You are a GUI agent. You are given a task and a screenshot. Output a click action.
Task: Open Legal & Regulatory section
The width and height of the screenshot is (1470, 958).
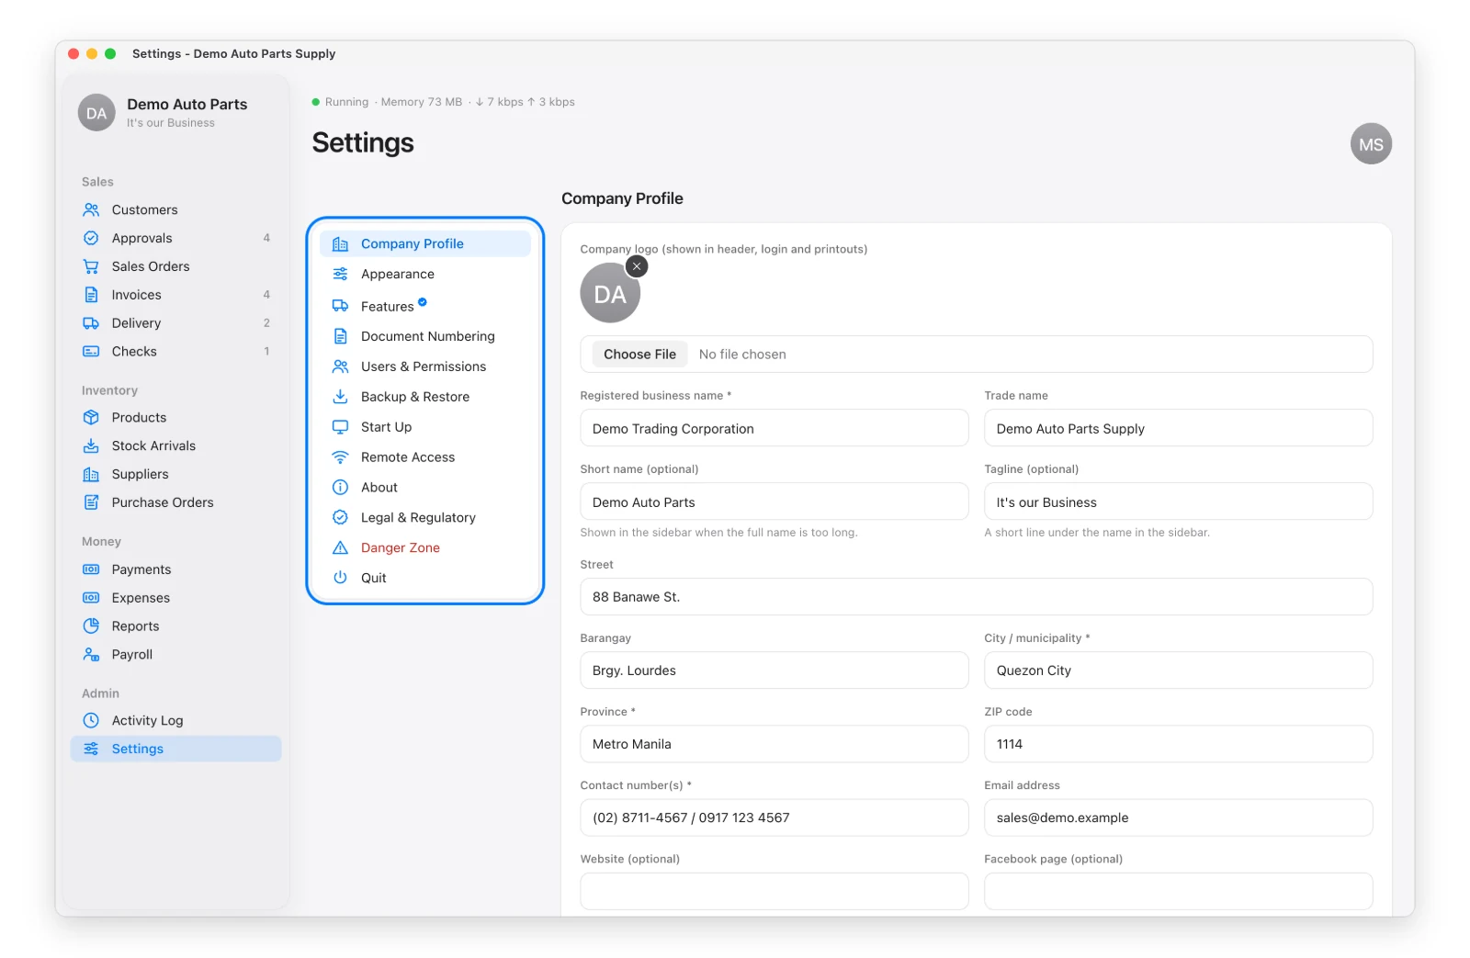click(x=425, y=517)
